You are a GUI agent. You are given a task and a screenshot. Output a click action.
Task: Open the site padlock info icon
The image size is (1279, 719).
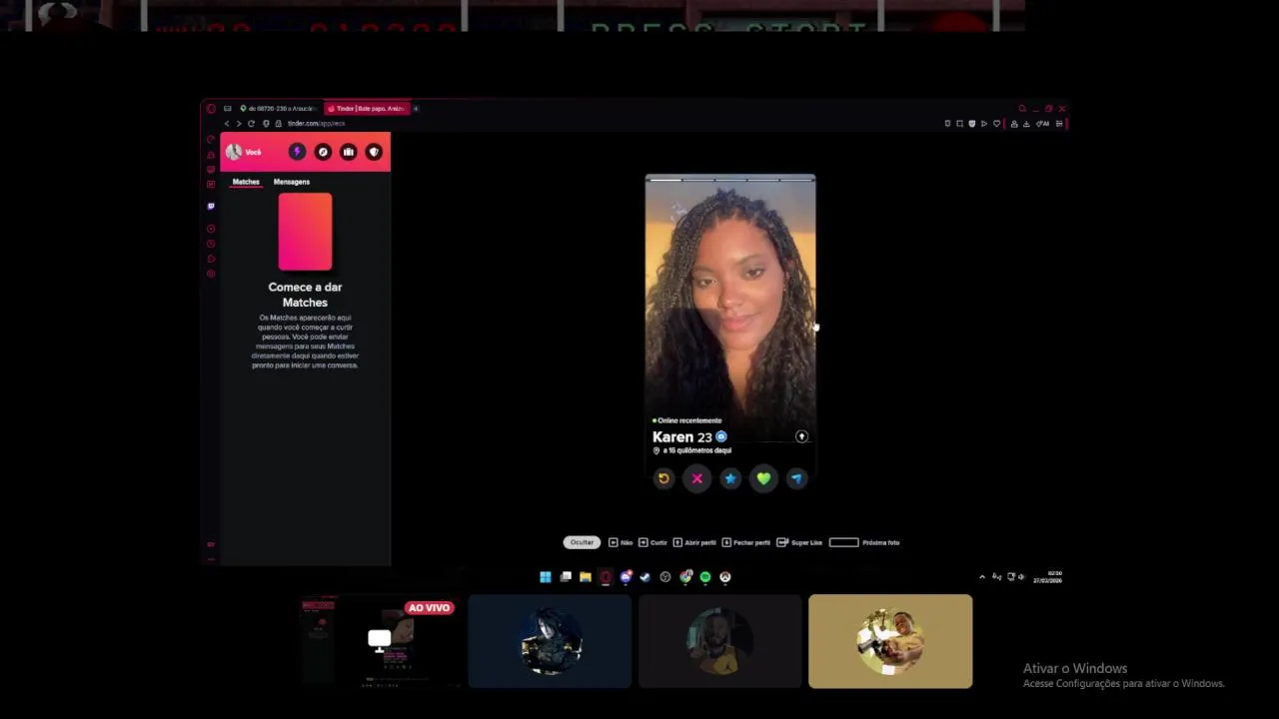point(279,123)
